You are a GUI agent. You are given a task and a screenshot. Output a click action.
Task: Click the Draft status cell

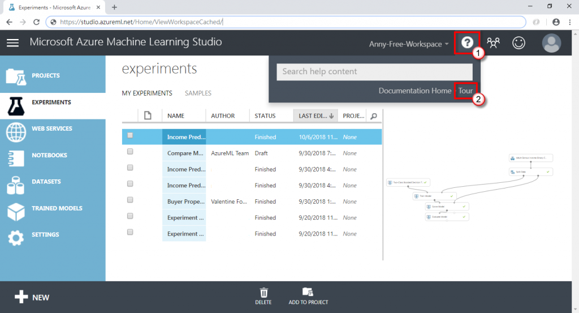[x=261, y=153]
